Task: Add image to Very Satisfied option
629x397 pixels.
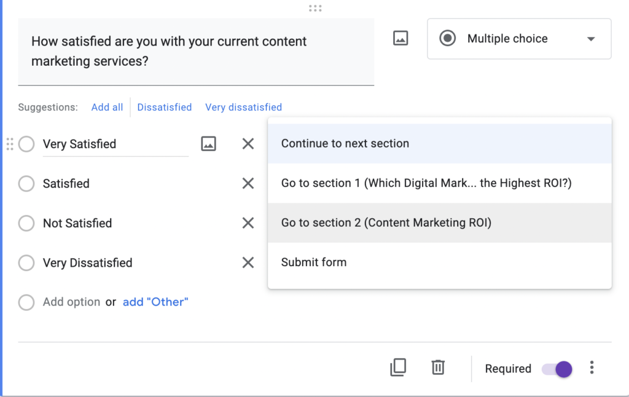Action: (x=209, y=144)
